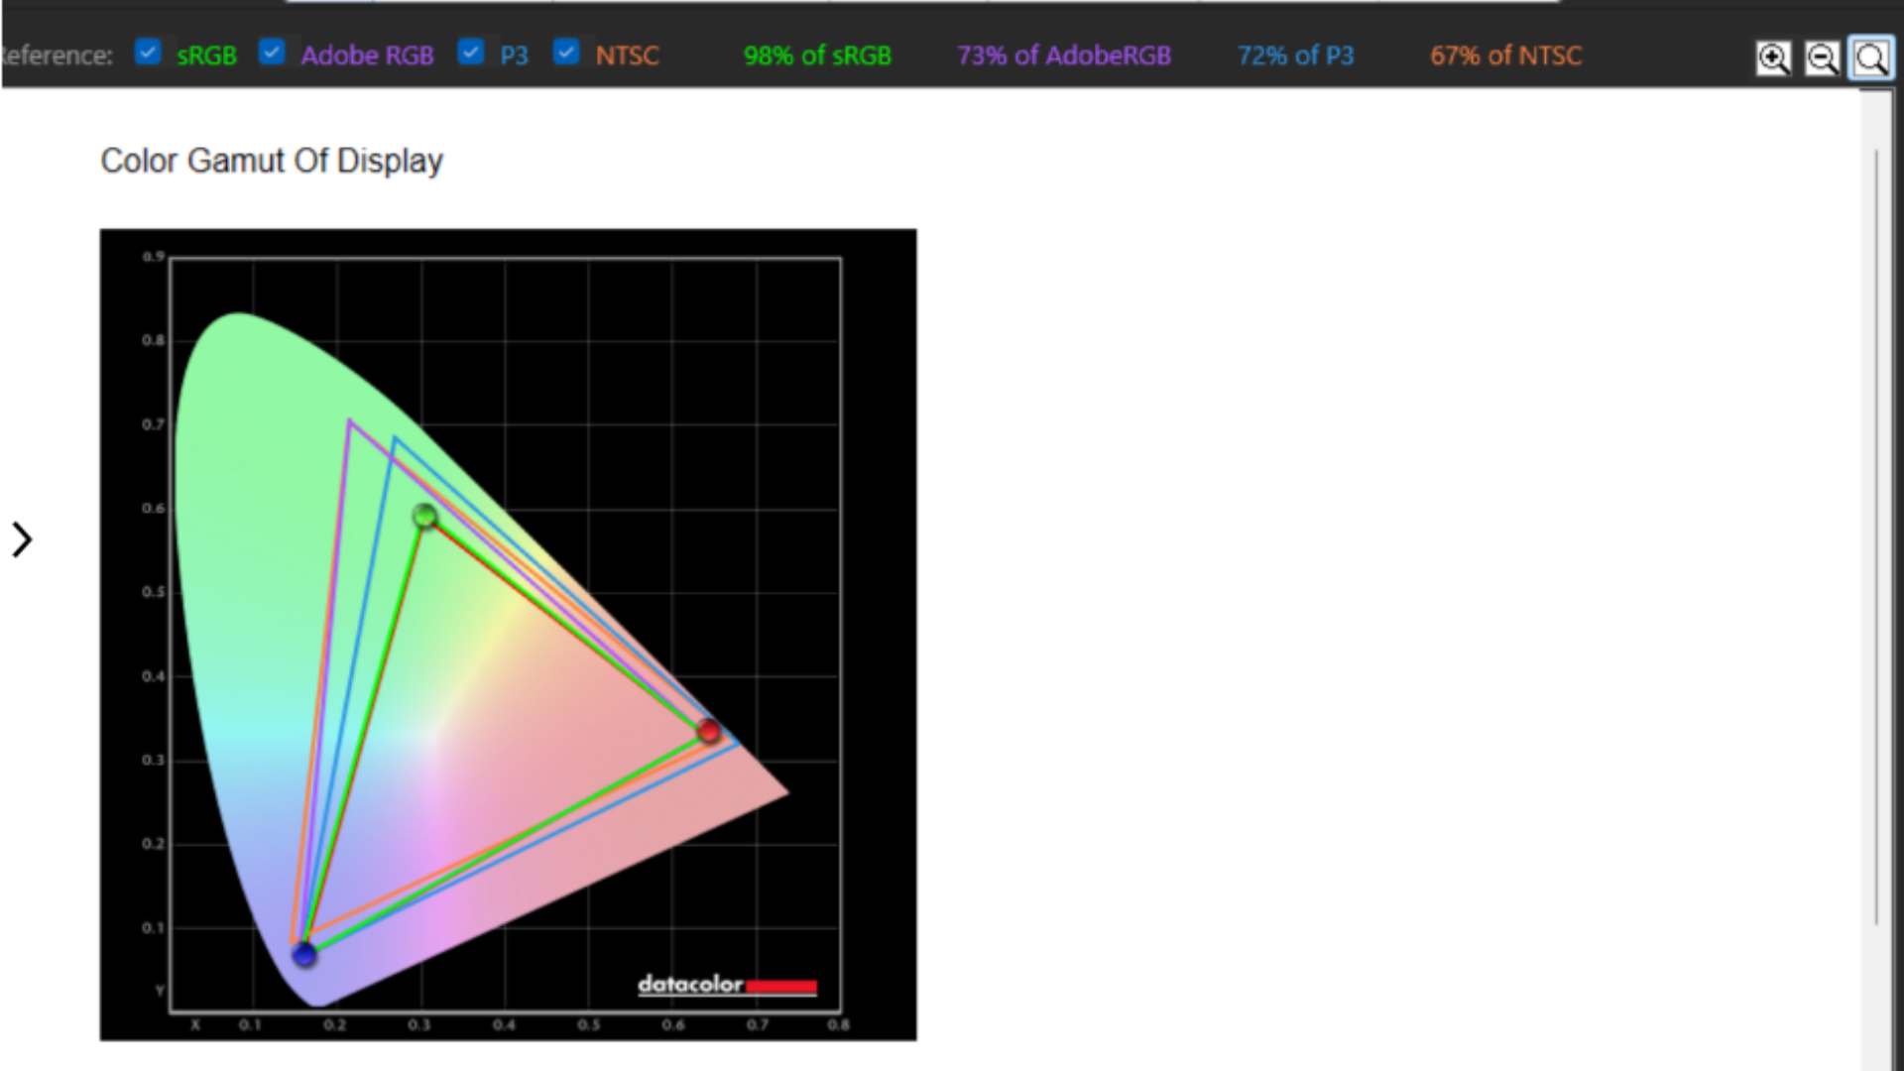The height and width of the screenshot is (1071, 1904).
Task: Expand the left side panel chevron
Action: click(22, 540)
